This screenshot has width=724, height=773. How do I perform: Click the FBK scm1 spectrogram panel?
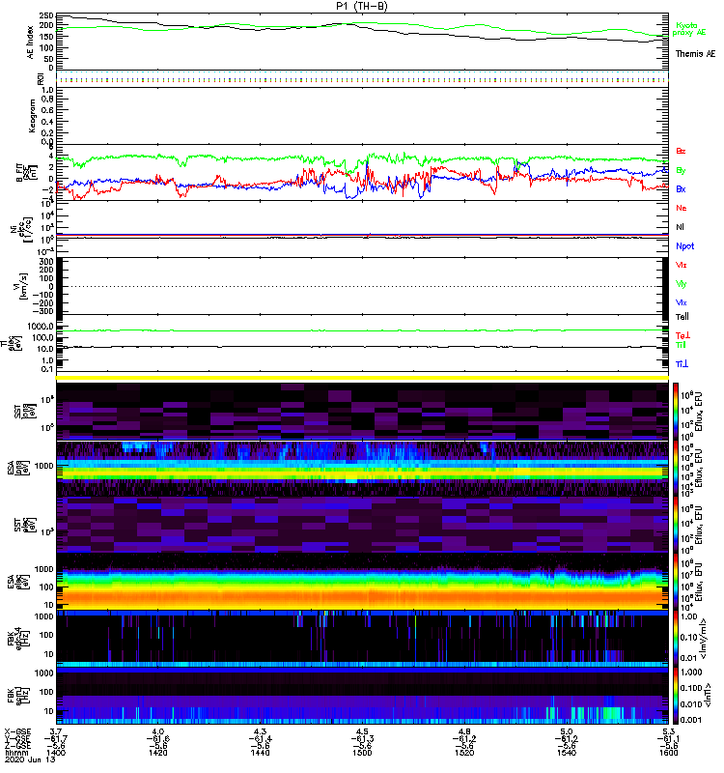click(362, 696)
